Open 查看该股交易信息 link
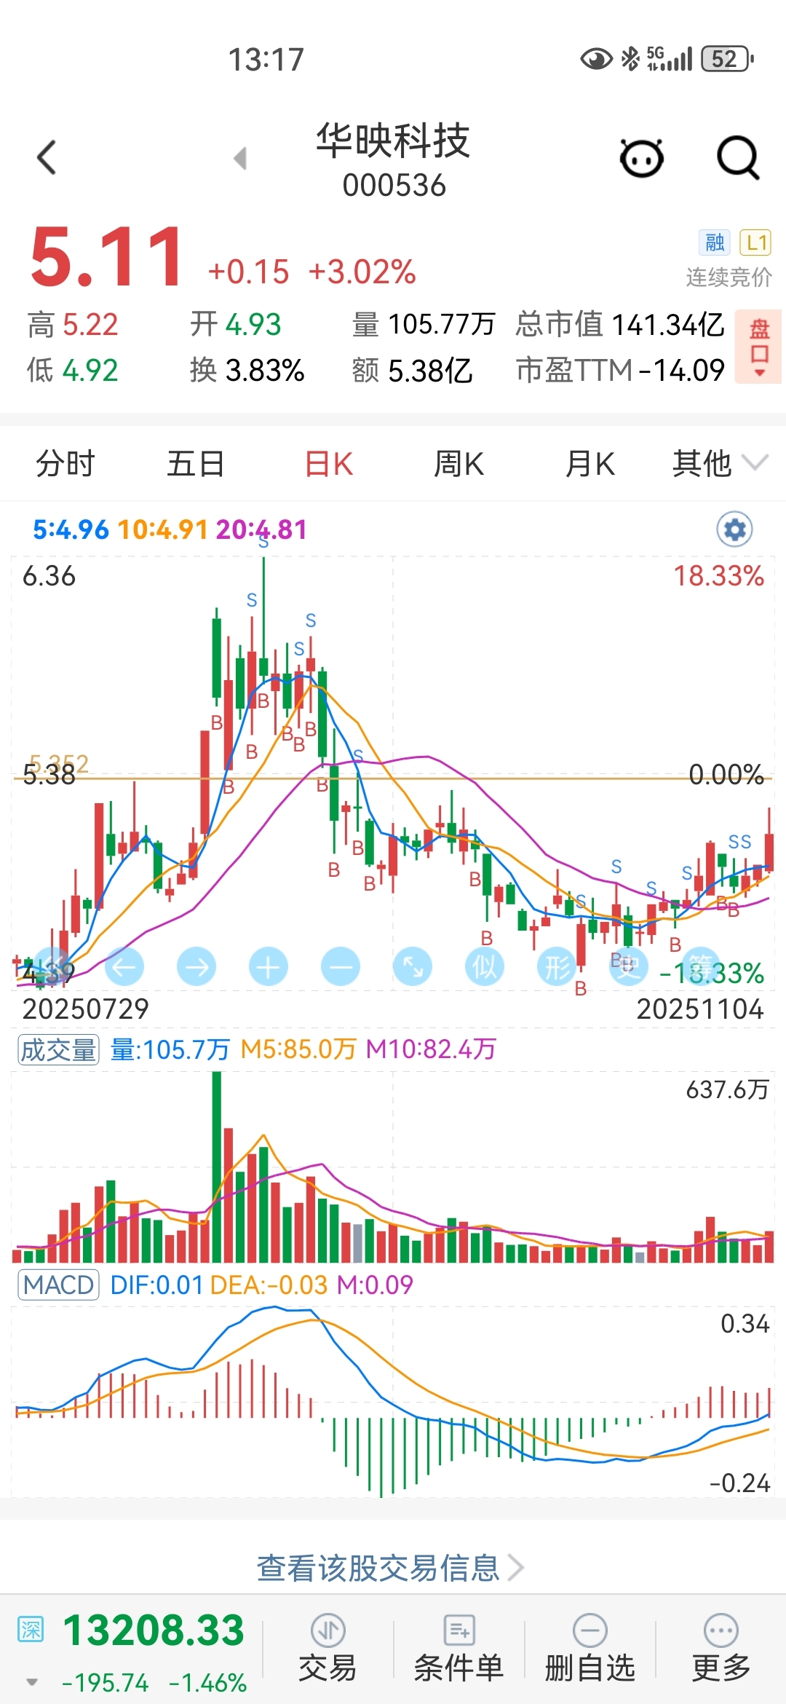Viewport: 786px width, 1704px height. pos(390,1567)
